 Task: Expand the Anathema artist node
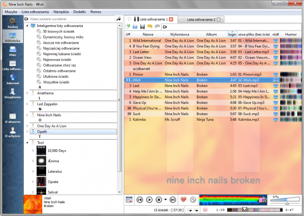click(27, 93)
